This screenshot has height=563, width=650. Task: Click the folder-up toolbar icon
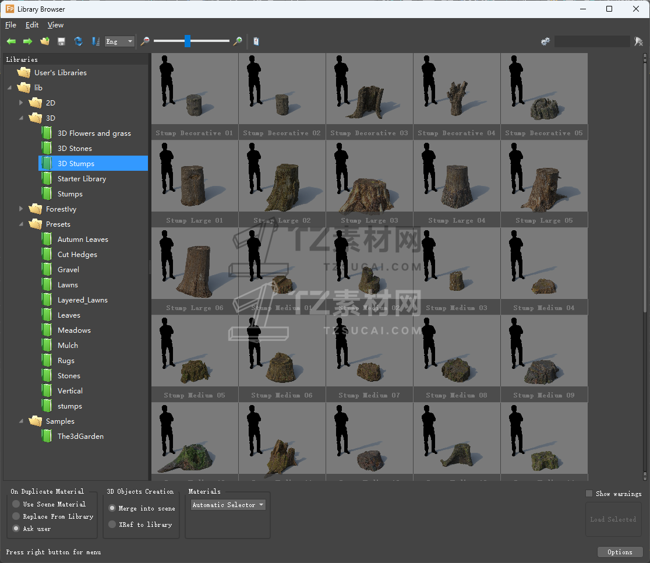44,41
